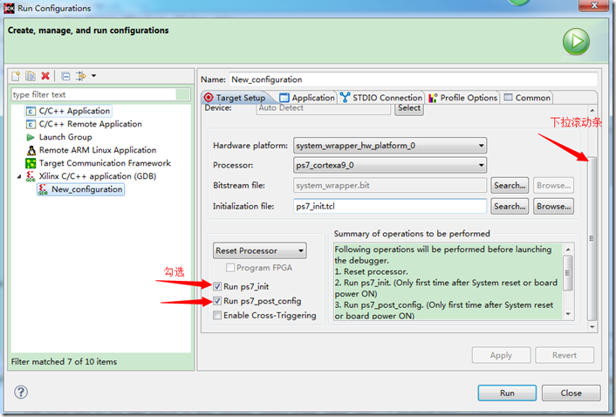Click the filter launch configurations icon
The height and width of the screenshot is (417, 616).
(x=81, y=77)
